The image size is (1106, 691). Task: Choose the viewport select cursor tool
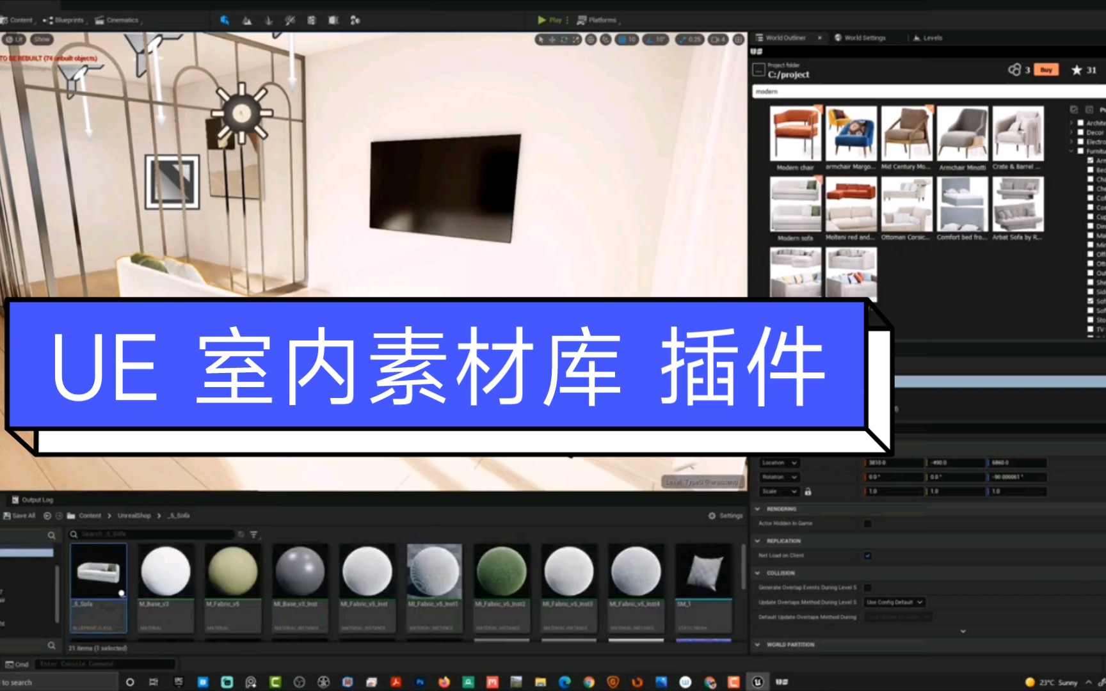tap(541, 40)
